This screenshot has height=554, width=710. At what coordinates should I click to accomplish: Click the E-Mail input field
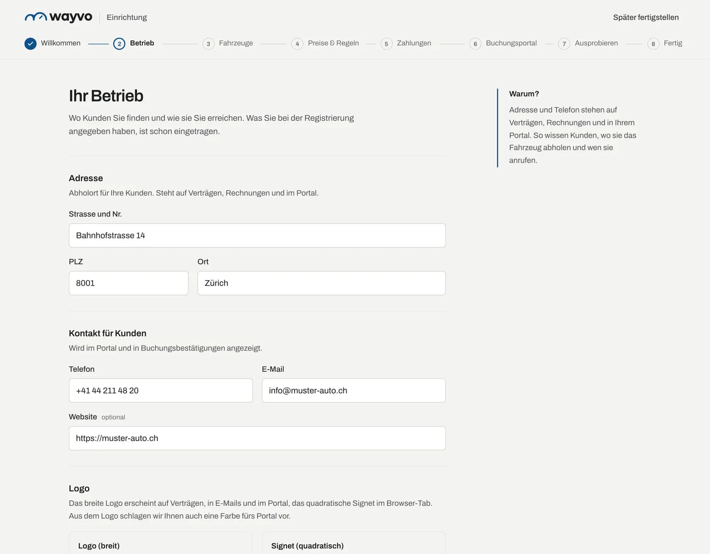[354, 390]
